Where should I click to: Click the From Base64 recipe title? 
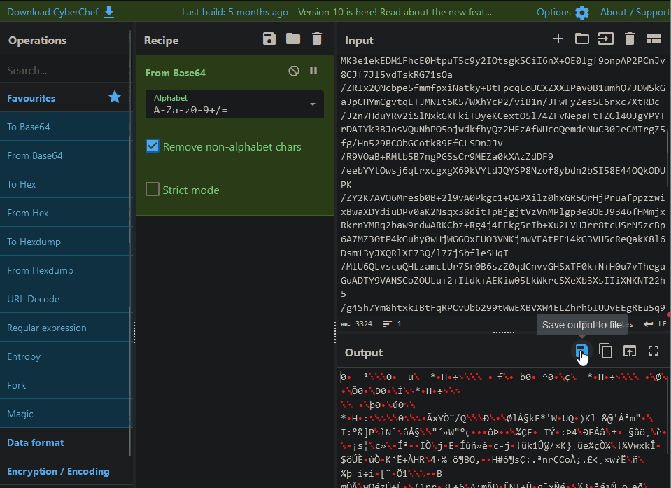pyautogui.click(x=176, y=73)
